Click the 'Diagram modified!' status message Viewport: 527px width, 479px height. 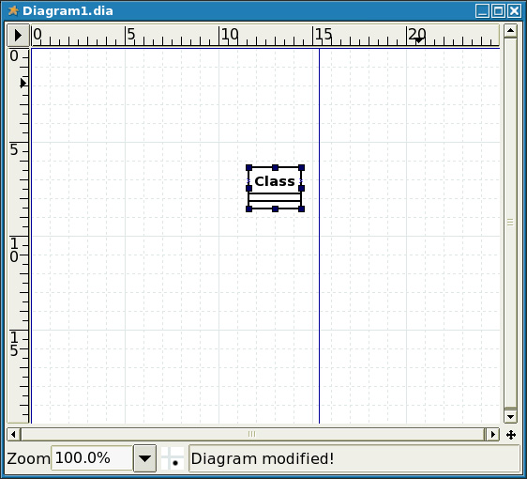263,458
